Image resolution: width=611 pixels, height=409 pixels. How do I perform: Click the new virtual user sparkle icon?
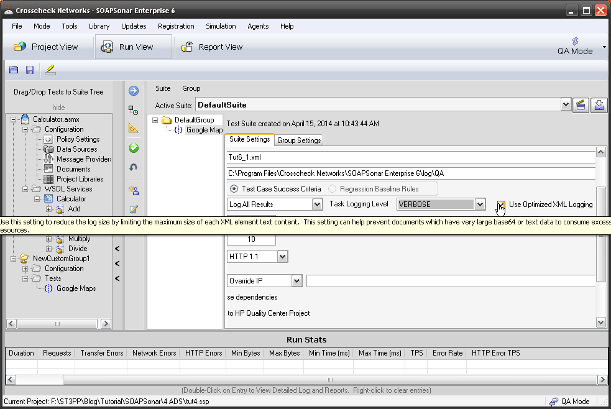[x=134, y=190]
